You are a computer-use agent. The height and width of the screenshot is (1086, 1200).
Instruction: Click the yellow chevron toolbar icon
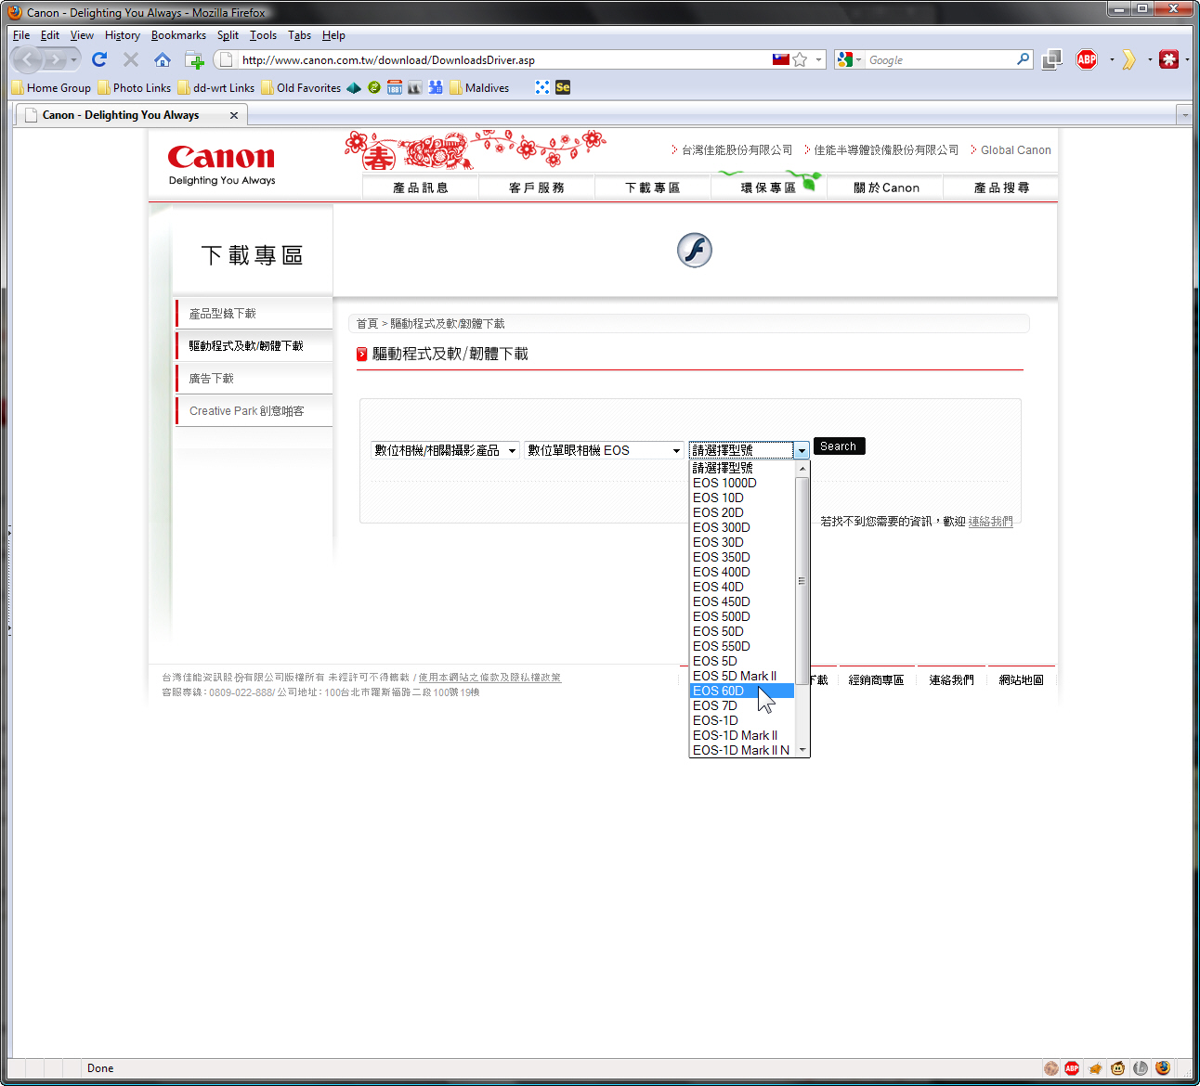pos(1128,59)
